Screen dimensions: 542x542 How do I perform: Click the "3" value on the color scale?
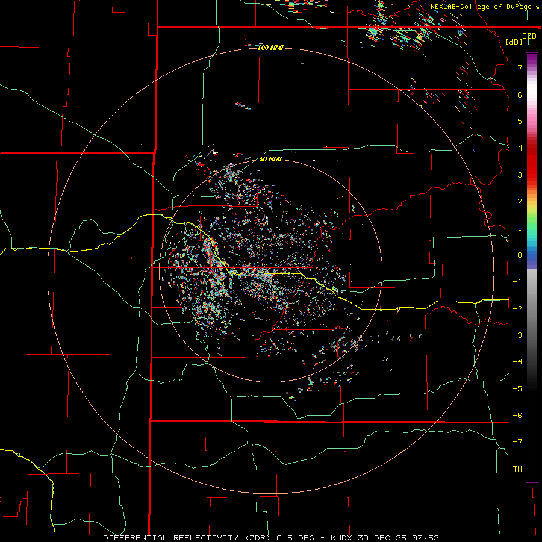520,175
